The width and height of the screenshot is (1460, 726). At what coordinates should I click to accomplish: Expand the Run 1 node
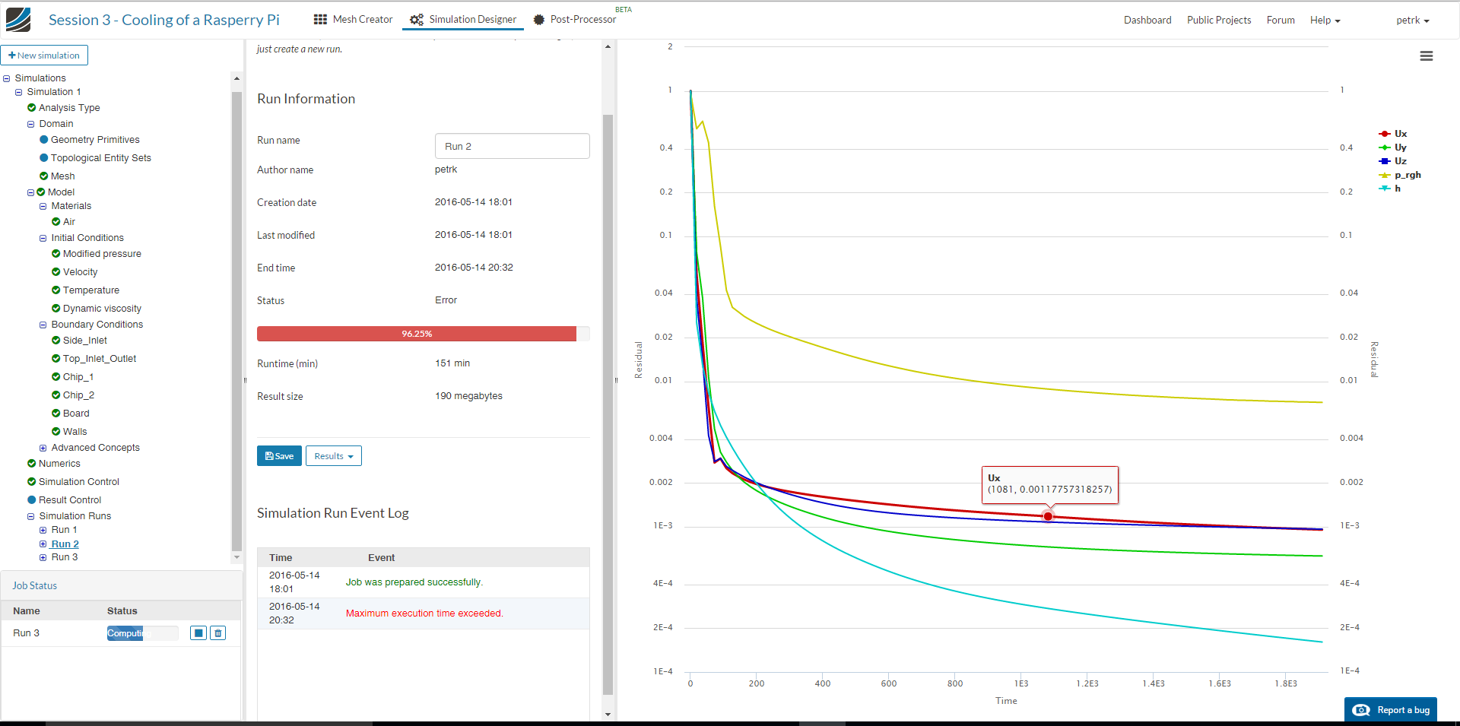43,530
